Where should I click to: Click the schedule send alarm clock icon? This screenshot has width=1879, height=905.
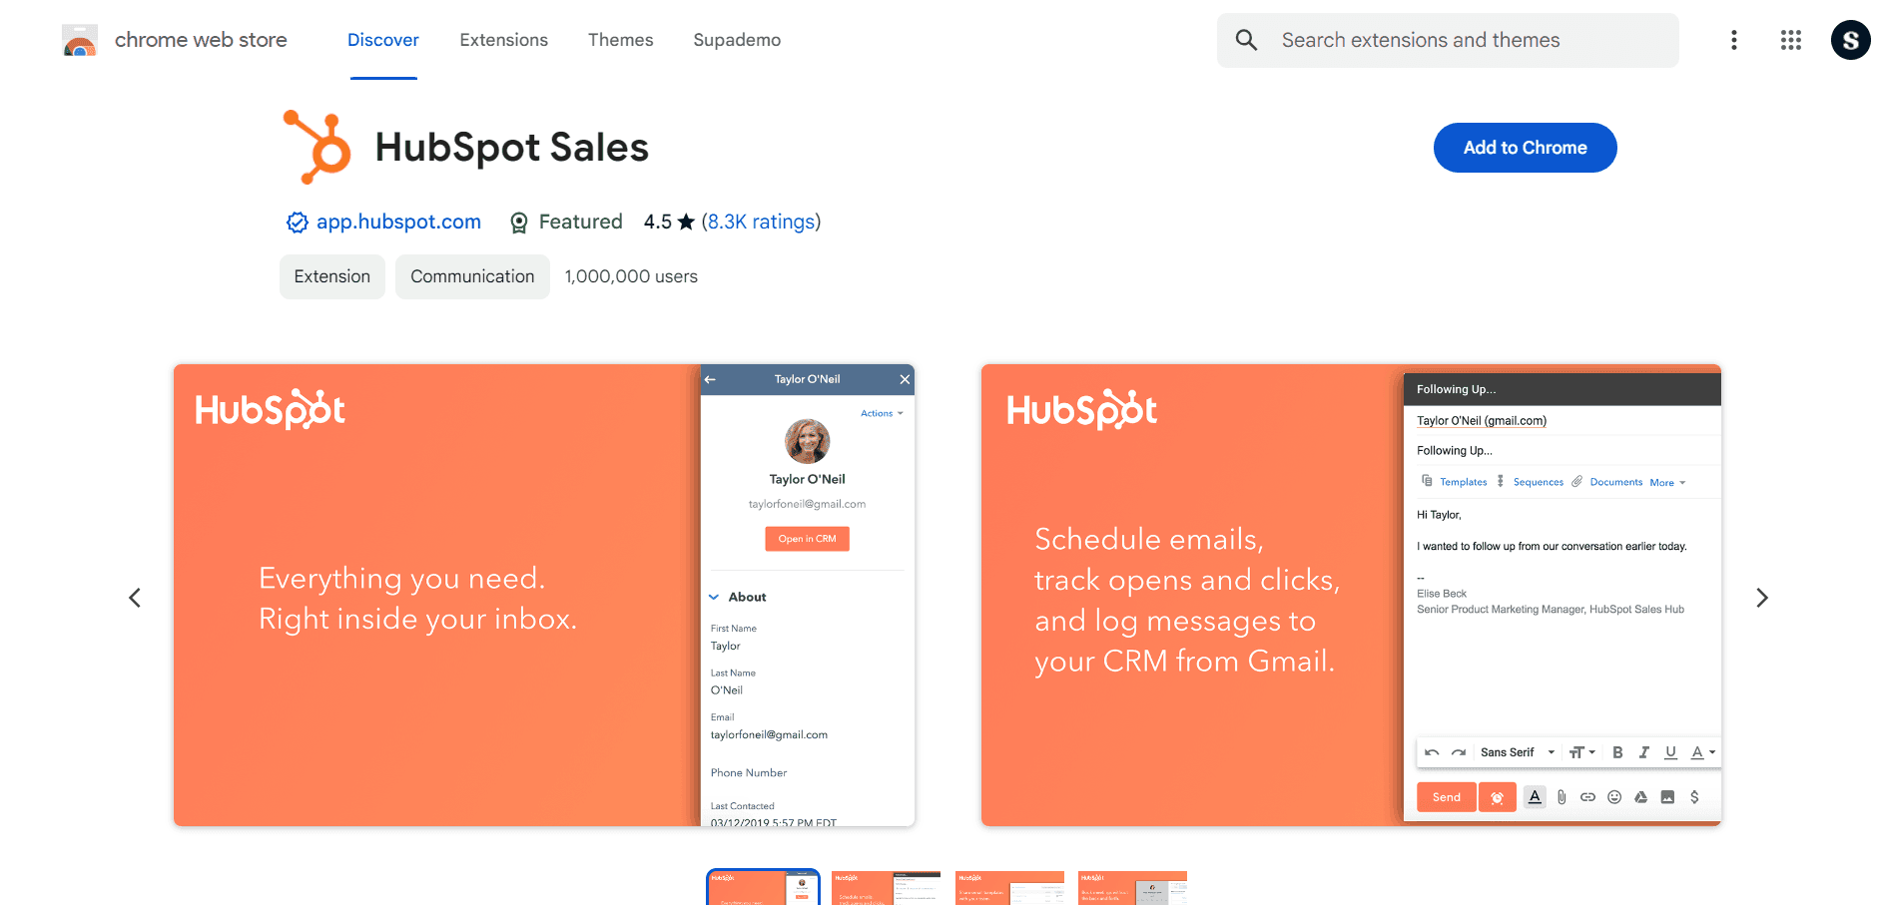(x=1498, y=797)
